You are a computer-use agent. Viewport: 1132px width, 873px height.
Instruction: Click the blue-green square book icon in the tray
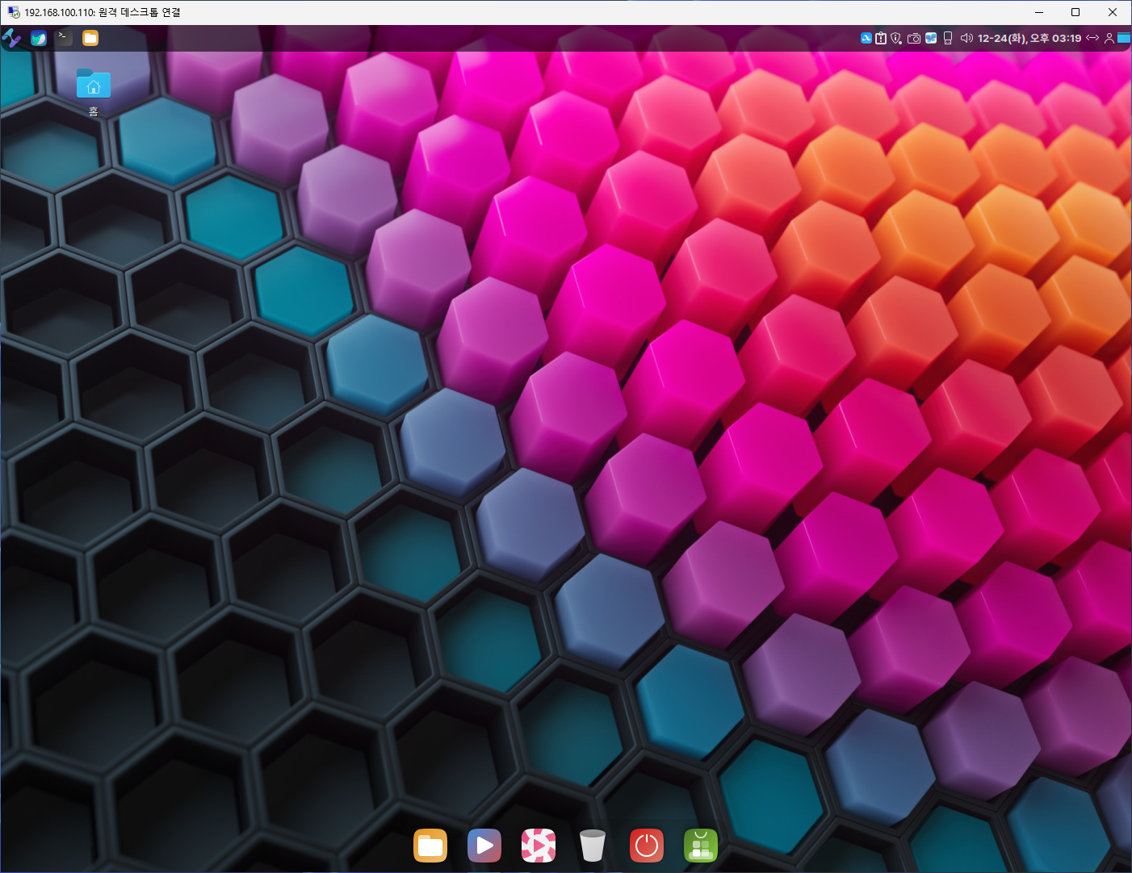pos(931,38)
